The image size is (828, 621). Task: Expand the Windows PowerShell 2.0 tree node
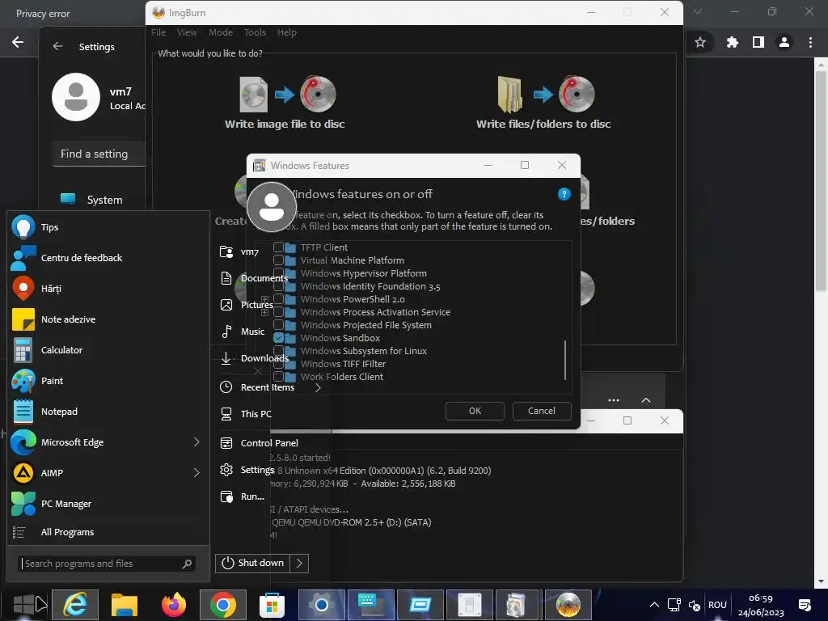265,299
